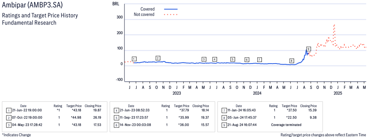Click target price *35.99
The image size is (370, 137).
[184, 117]
